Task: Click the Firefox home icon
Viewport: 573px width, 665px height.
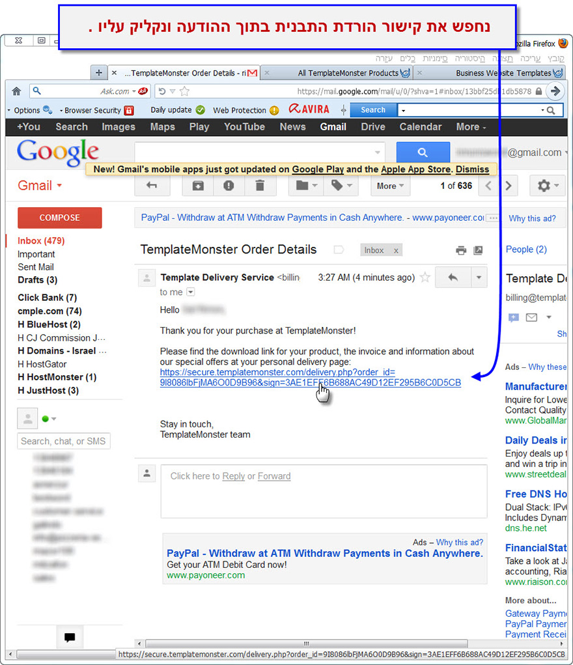Action: pos(16,91)
